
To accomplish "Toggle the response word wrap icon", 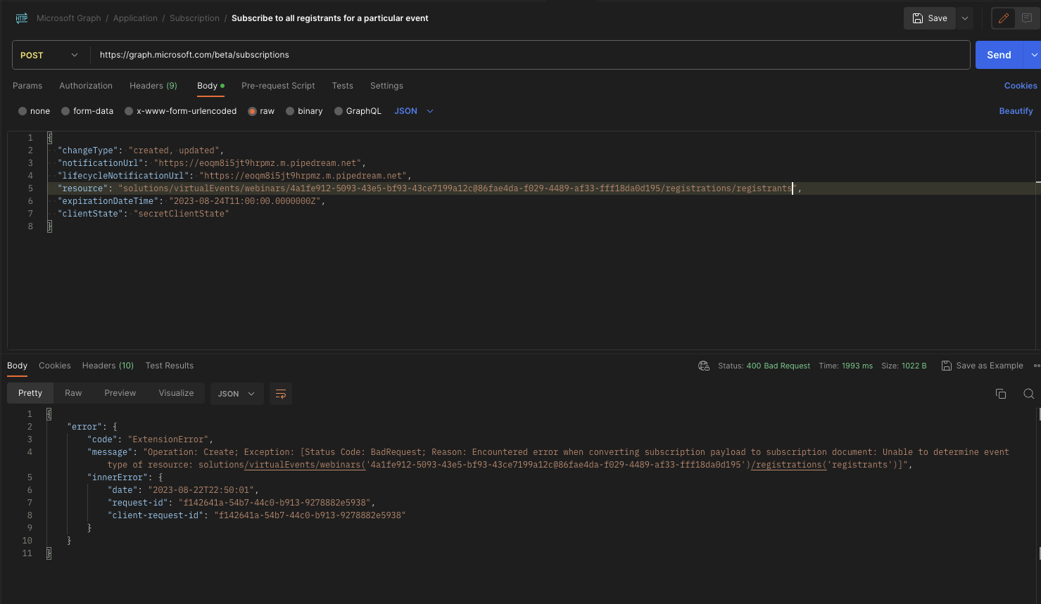I will (x=281, y=394).
